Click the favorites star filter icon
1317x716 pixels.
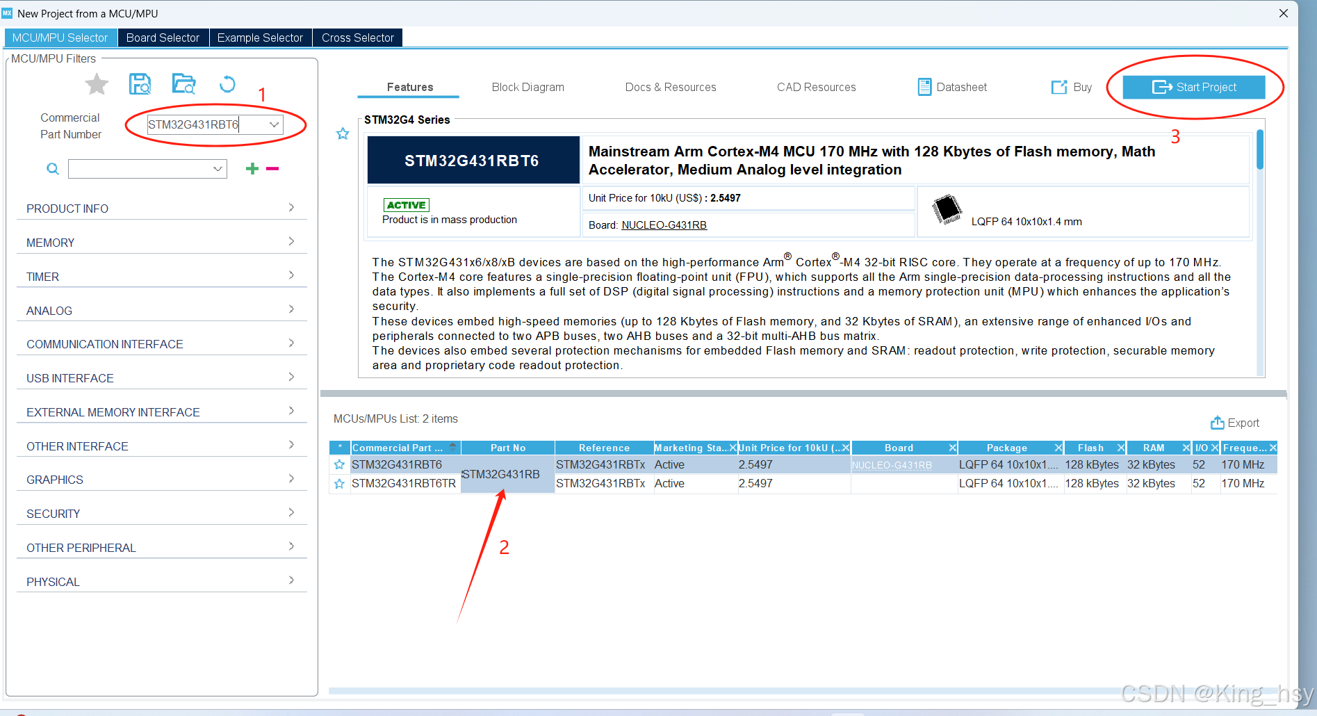tap(97, 85)
